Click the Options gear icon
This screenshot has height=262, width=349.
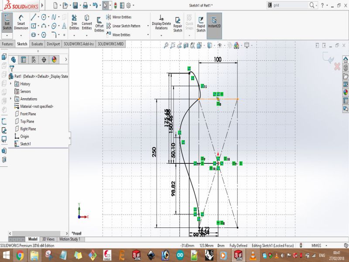[x=128, y=5]
